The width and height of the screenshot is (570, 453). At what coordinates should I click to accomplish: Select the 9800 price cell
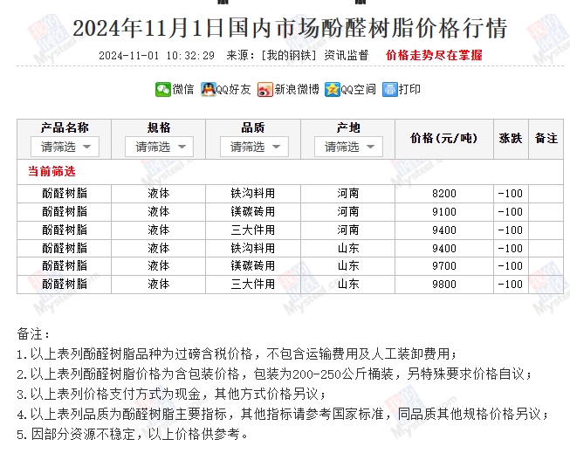(x=443, y=284)
